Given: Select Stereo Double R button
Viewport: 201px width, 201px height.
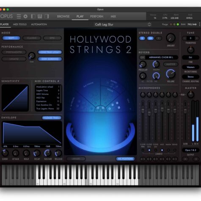Looking at the screenshot, I should point(159,38).
